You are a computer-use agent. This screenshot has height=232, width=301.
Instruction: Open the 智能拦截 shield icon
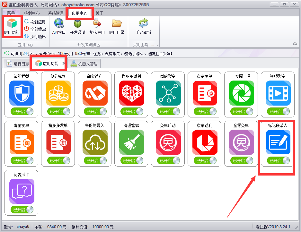[22, 93]
